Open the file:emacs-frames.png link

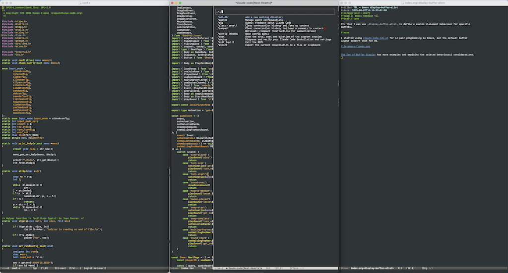point(355,46)
